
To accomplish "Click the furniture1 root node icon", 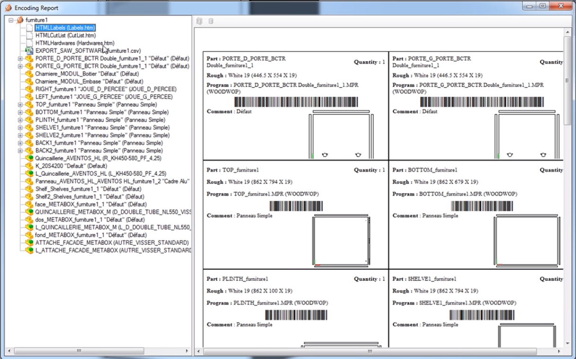I will 20,20.
